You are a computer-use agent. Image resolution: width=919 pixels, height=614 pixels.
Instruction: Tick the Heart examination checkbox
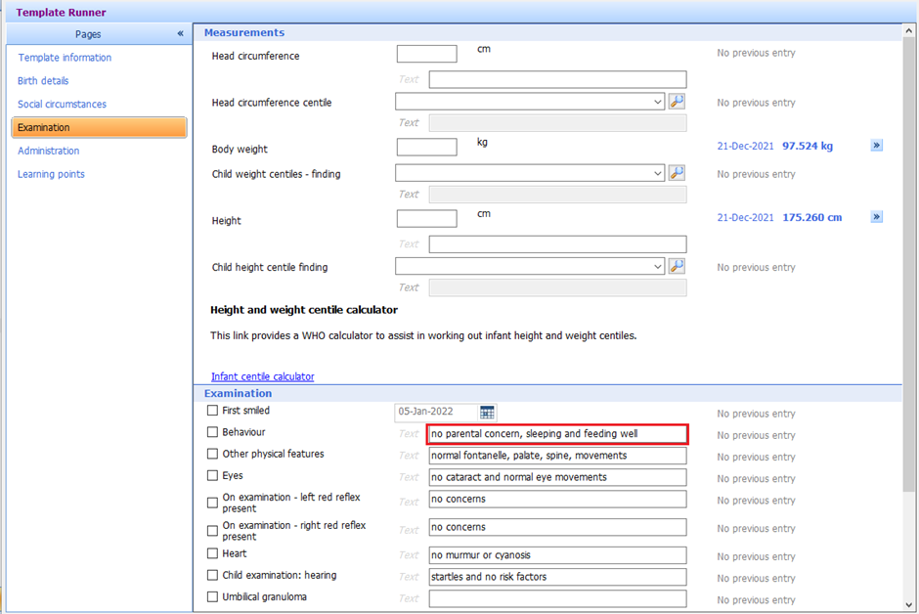[x=212, y=552]
